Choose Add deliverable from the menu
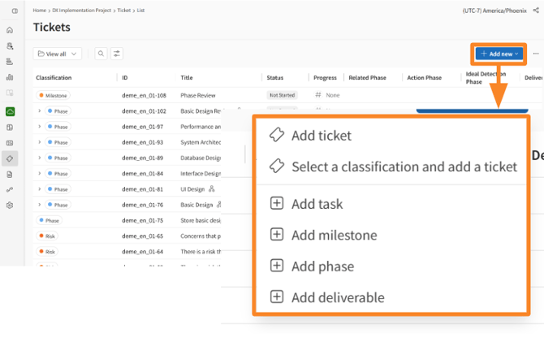This screenshot has width=544, height=342. tap(337, 297)
